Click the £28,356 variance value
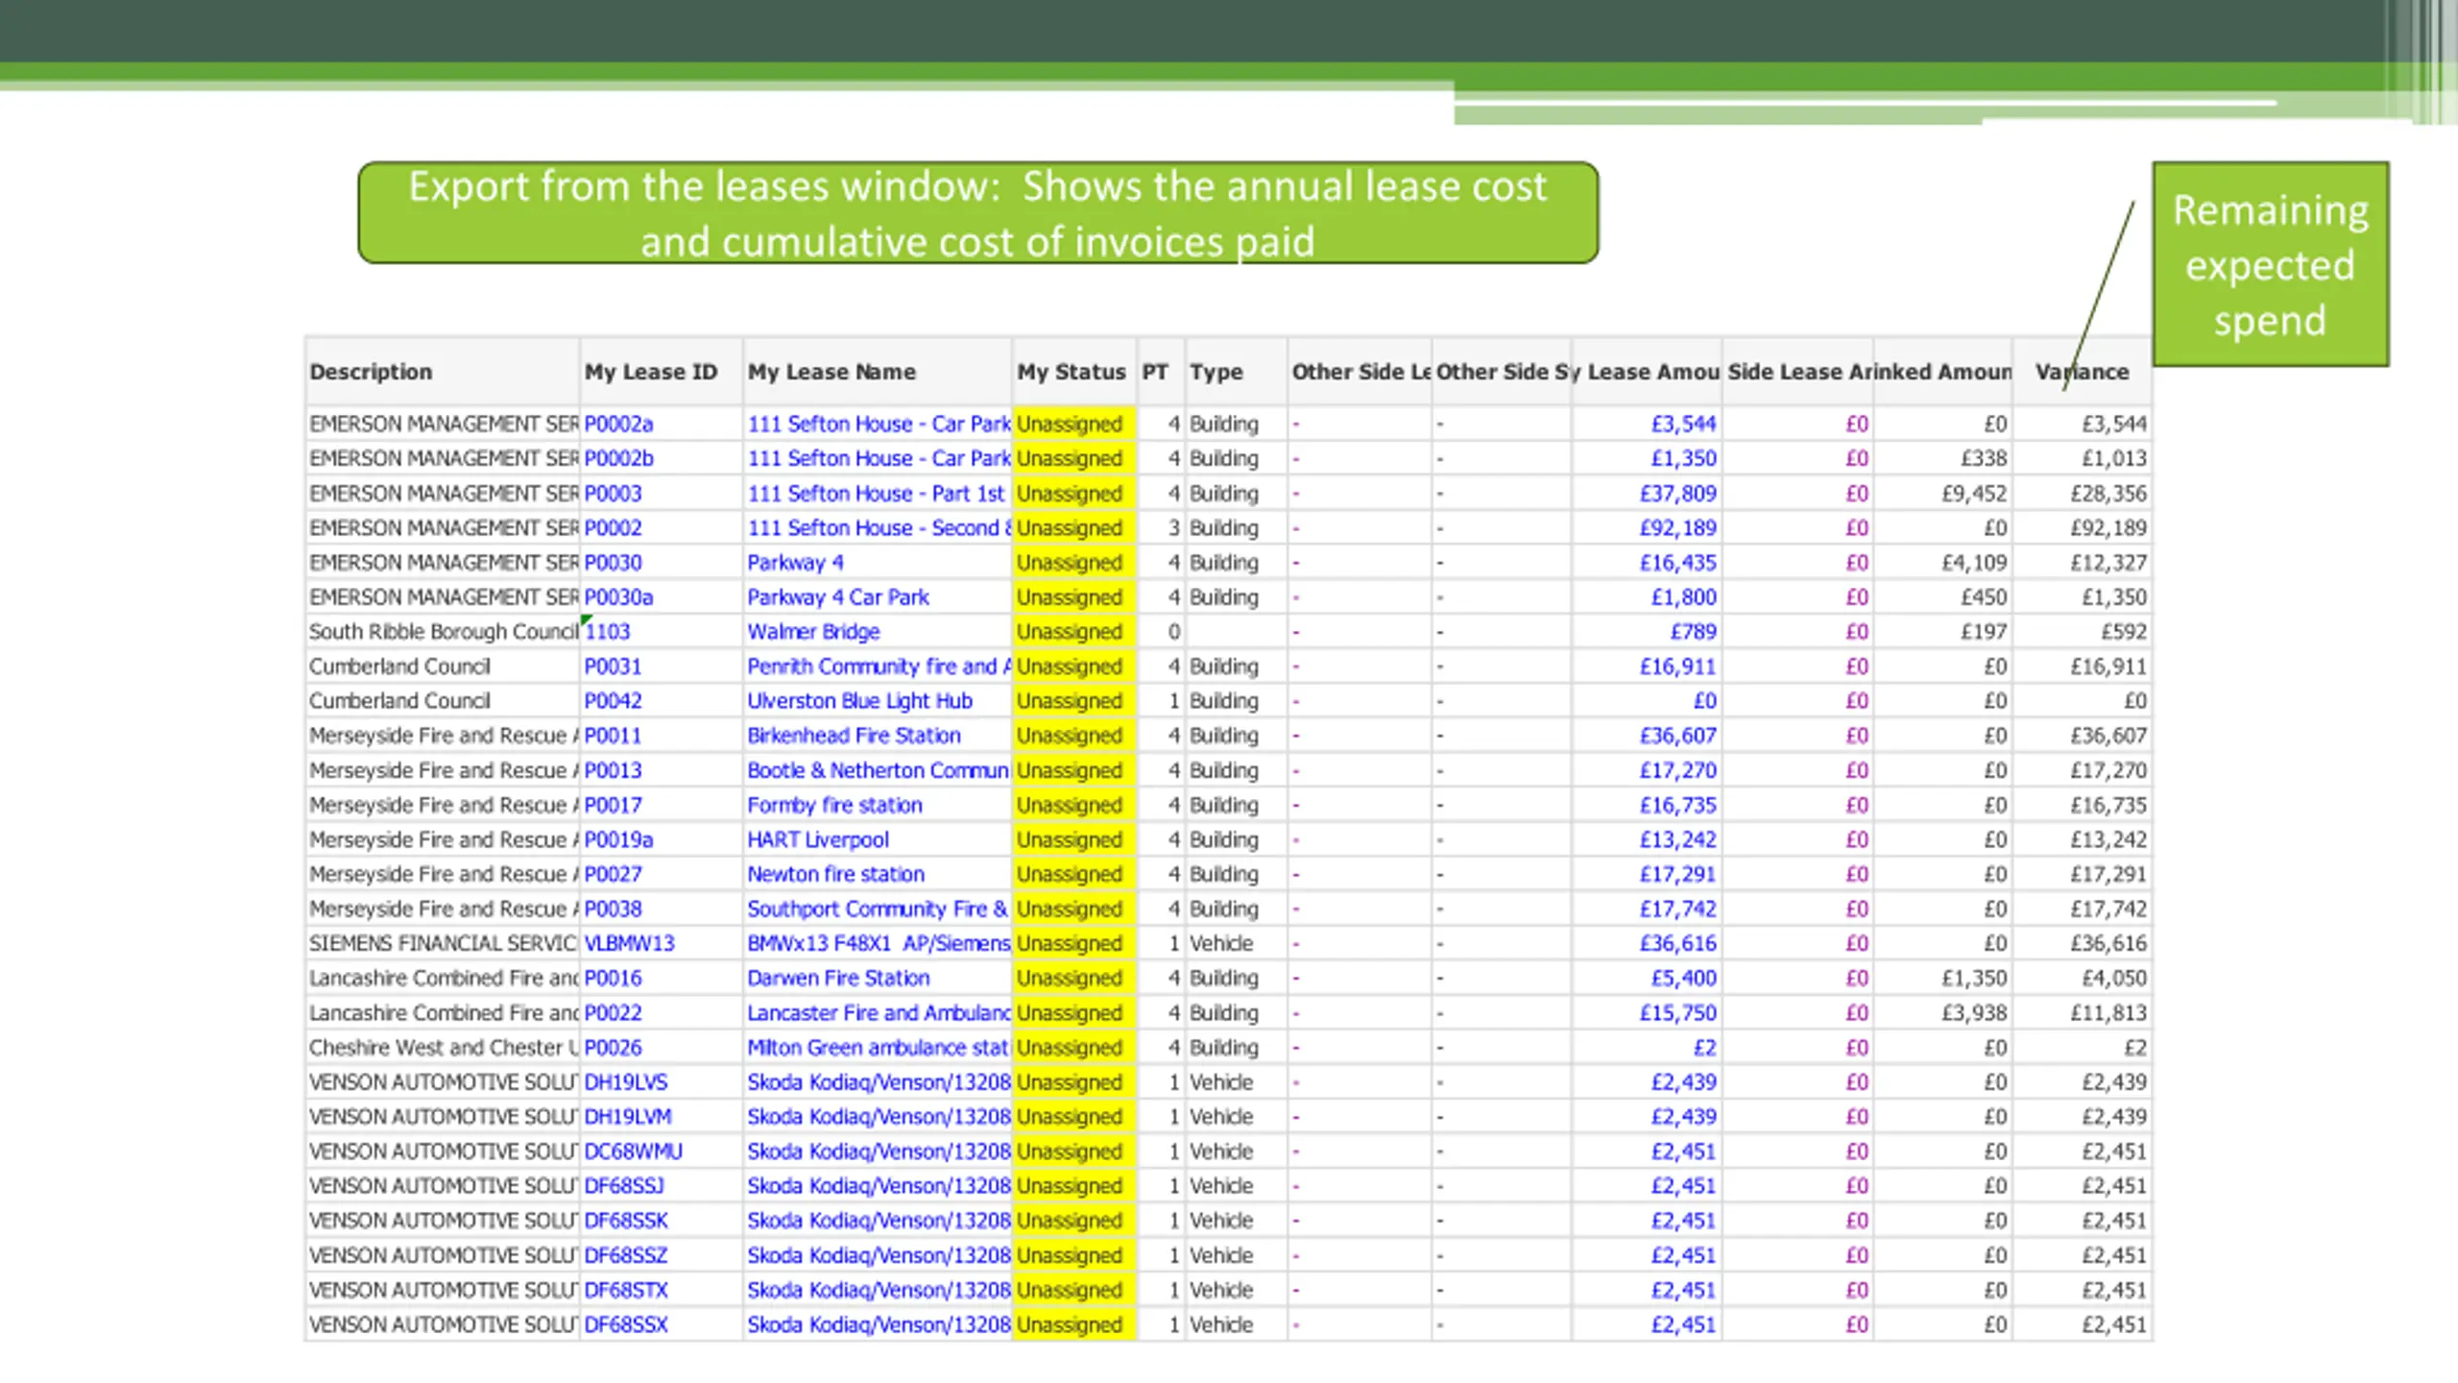This screenshot has height=1383, width=2458. [2109, 493]
